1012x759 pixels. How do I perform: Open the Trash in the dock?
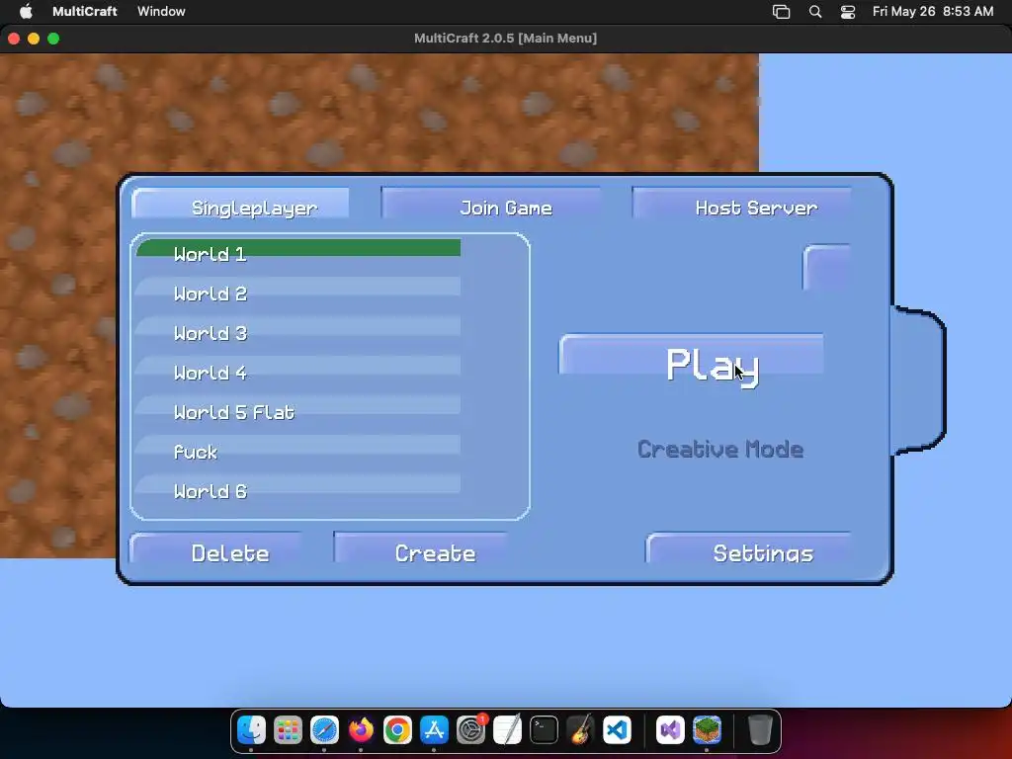760,730
